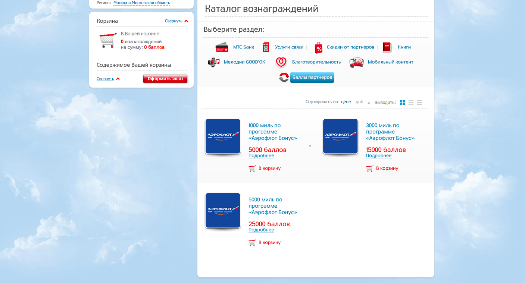Click Подробнее under 15000 баллов
Image resolution: width=525 pixels, height=283 pixels.
pyautogui.click(x=379, y=156)
